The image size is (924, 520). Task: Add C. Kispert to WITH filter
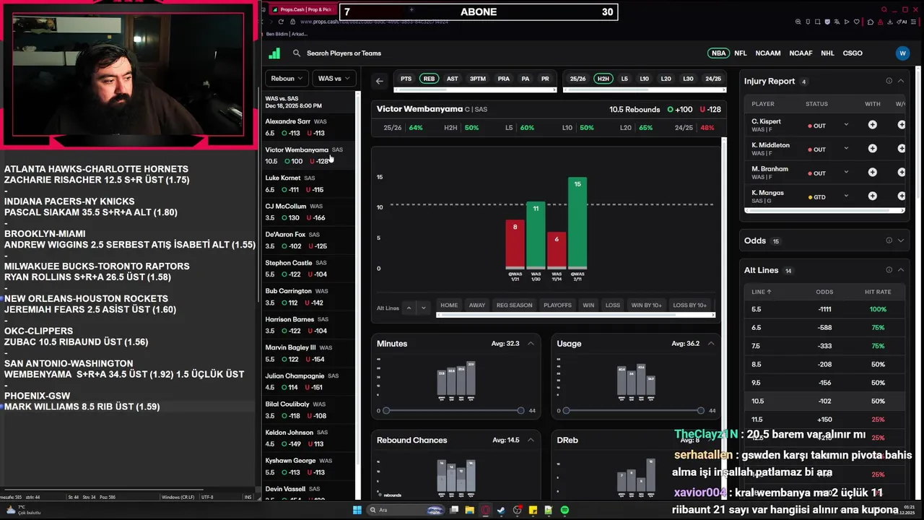[x=873, y=125]
